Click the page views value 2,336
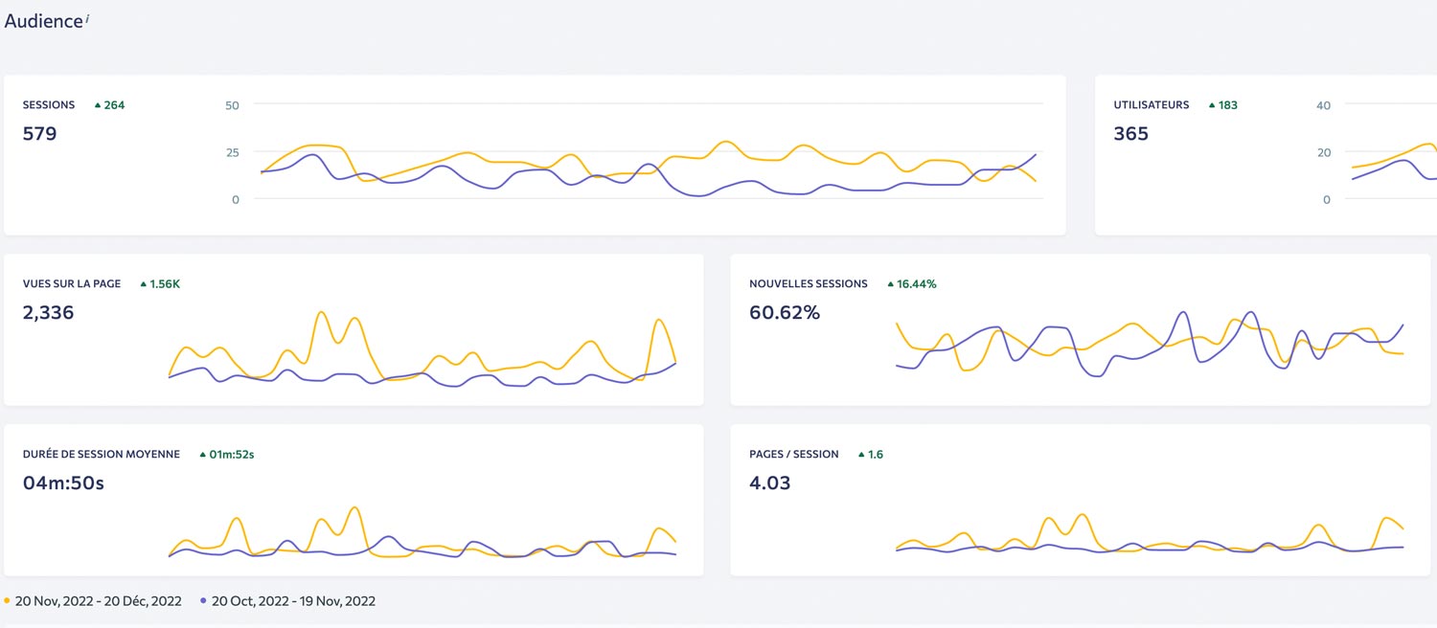The height and width of the screenshot is (628, 1437). [49, 313]
